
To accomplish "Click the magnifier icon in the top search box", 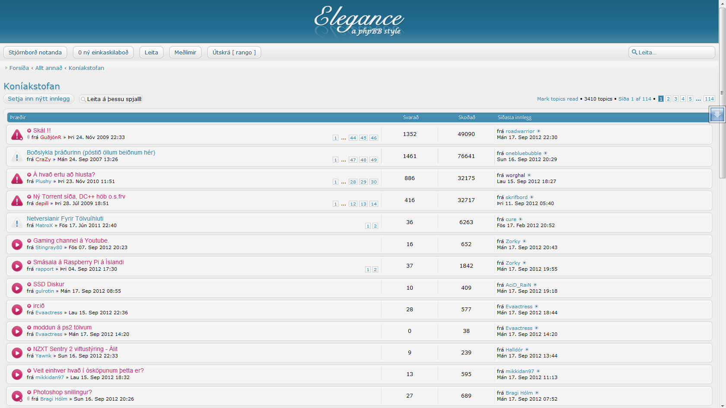I will pos(634,52).
